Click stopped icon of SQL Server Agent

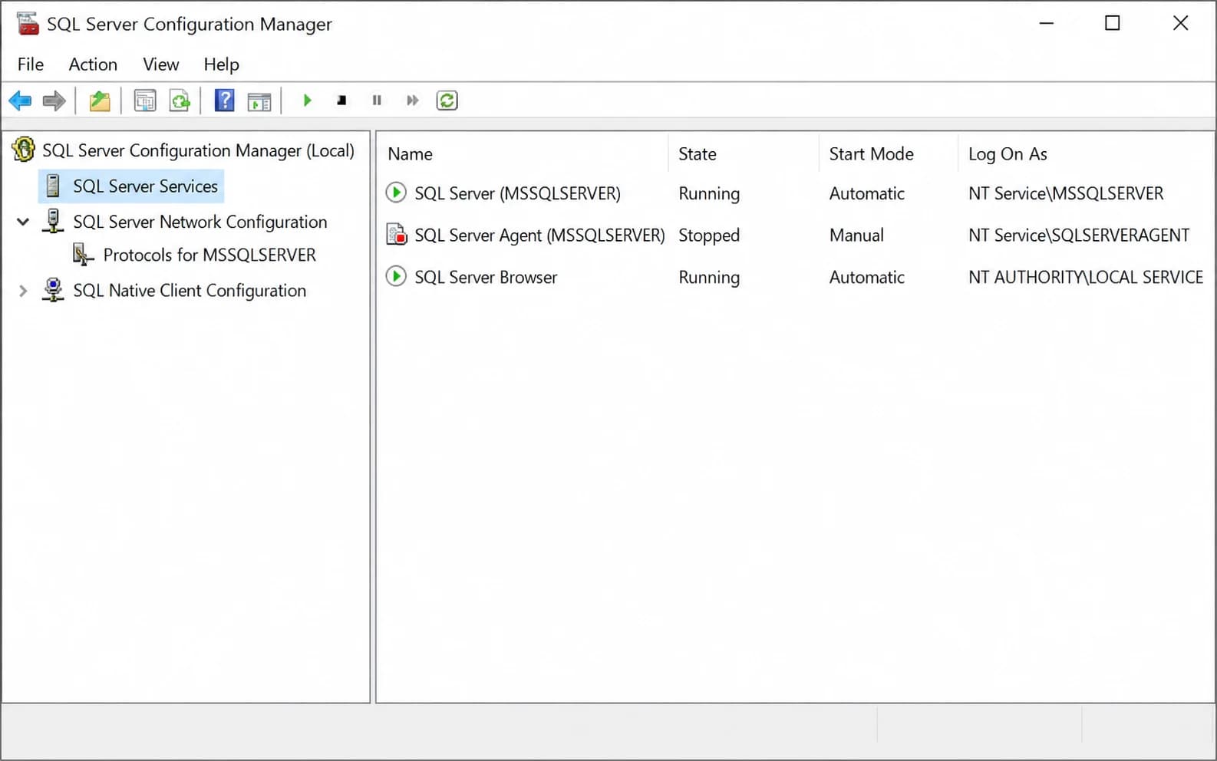coord(396,235)
